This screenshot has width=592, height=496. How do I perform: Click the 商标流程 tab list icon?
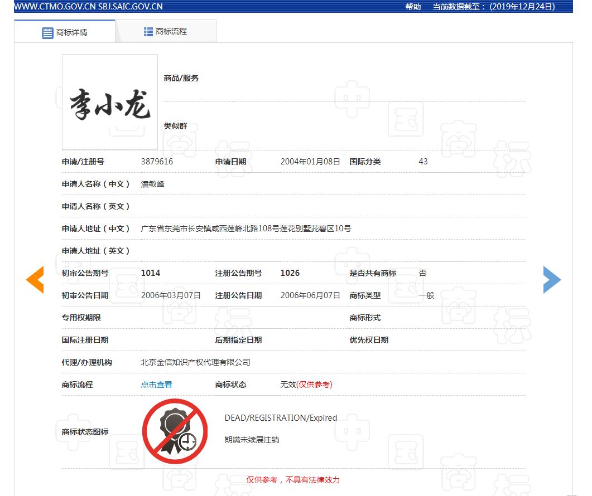(148, 32)
